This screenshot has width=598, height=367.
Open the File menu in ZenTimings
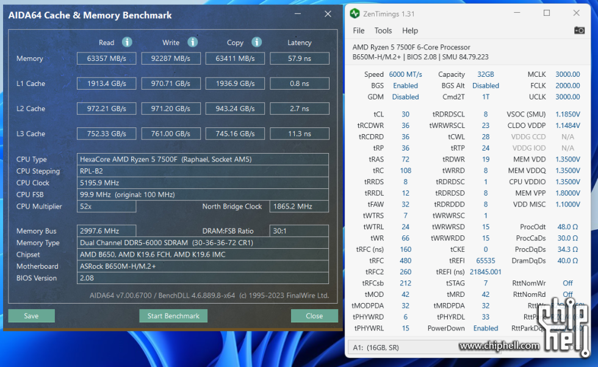pyautogui.click(x=359, y=30)
